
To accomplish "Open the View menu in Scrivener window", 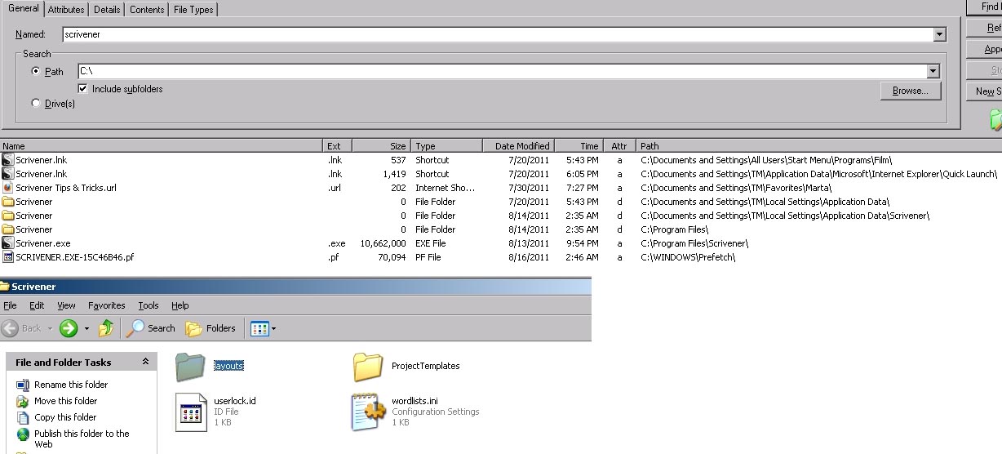I will [x=66, y=305].
